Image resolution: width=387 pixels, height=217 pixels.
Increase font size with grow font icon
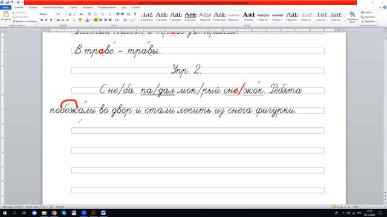(x=70, y=14)
